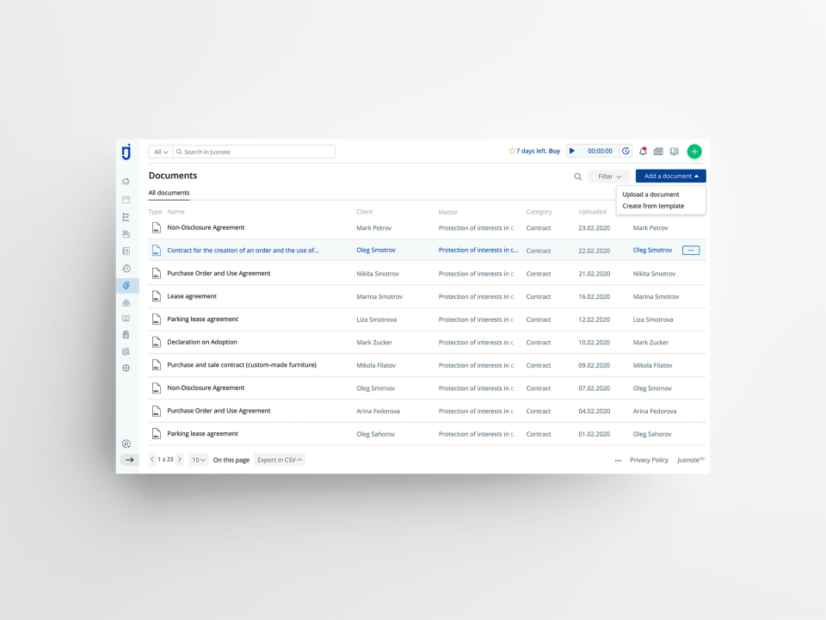Start the timer with the play button
Screen dimensions: 826x620
571,151
